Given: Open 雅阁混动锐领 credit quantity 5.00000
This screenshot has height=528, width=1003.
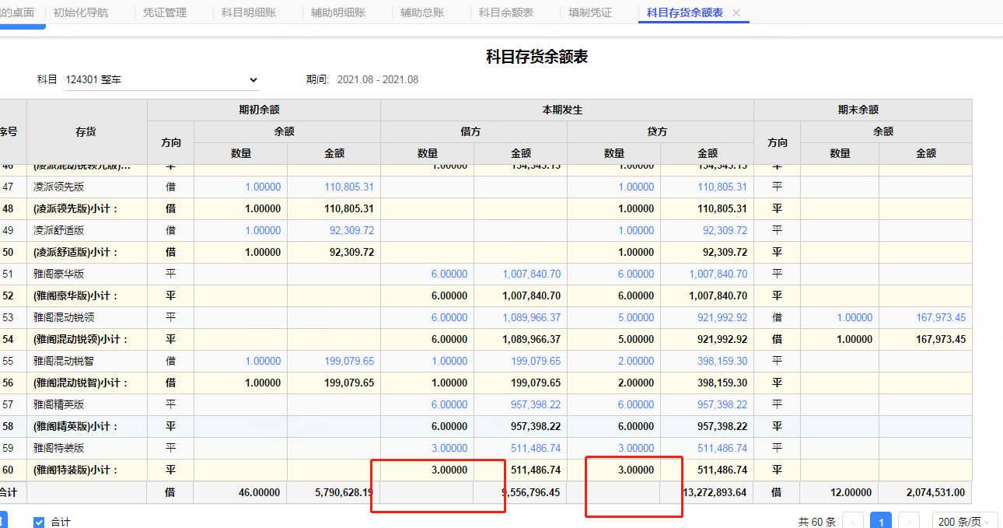Looking at the screenshot, I should tap(636, 317).
